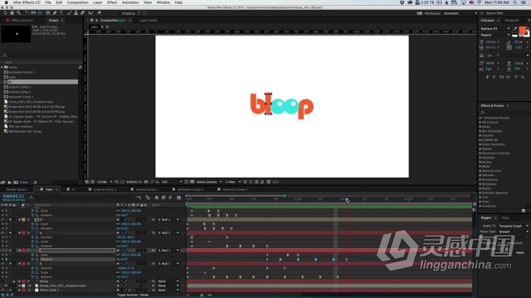531x298 pixels.
Task: Select the Rectangle shape tool
Action: coord(48,13)
